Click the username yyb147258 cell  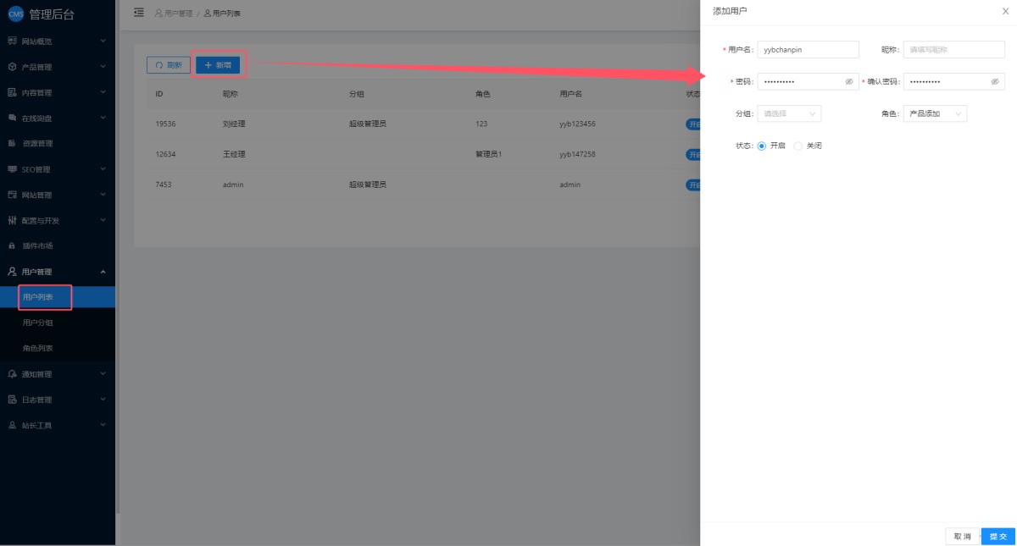[x=577, y=154]
